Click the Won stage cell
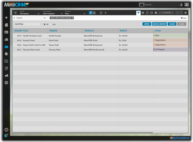This screenshot has width=193, height=142. [x=170, y=36]
